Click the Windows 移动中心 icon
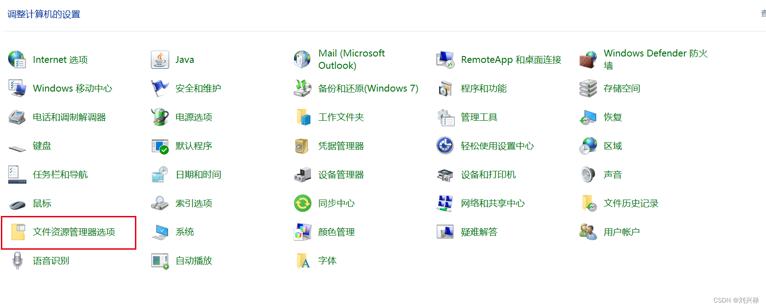The width and height of the screenshot is (766, 308). point(17,88)
